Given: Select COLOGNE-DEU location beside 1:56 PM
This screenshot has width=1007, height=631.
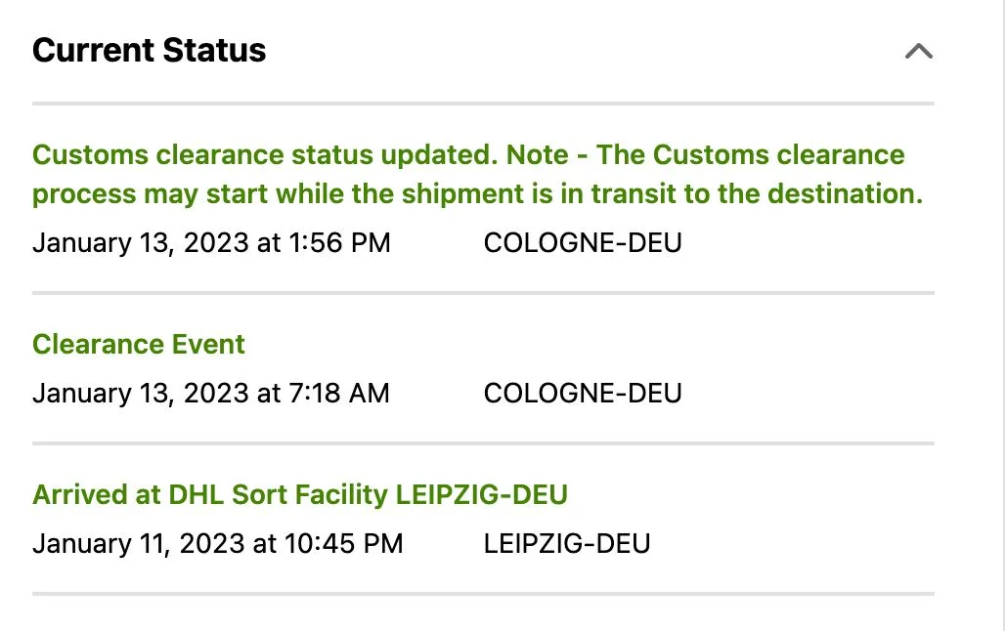Looking at the screenshot, I should click(x=583, y=242).
